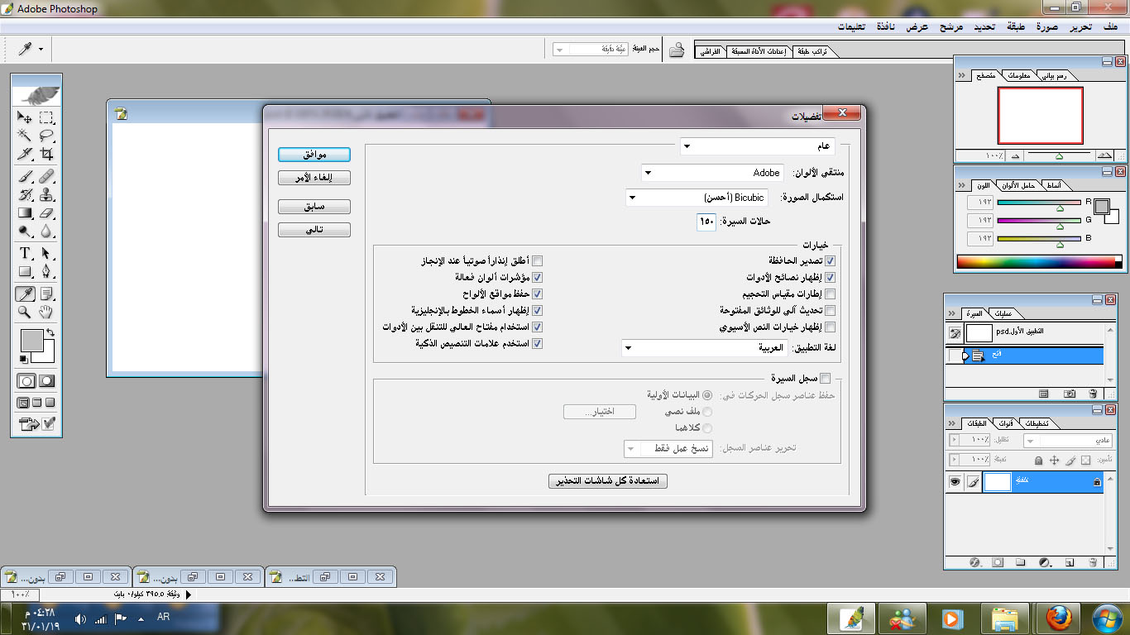Click the foreground color swatch in toolbox

[31, 340]
